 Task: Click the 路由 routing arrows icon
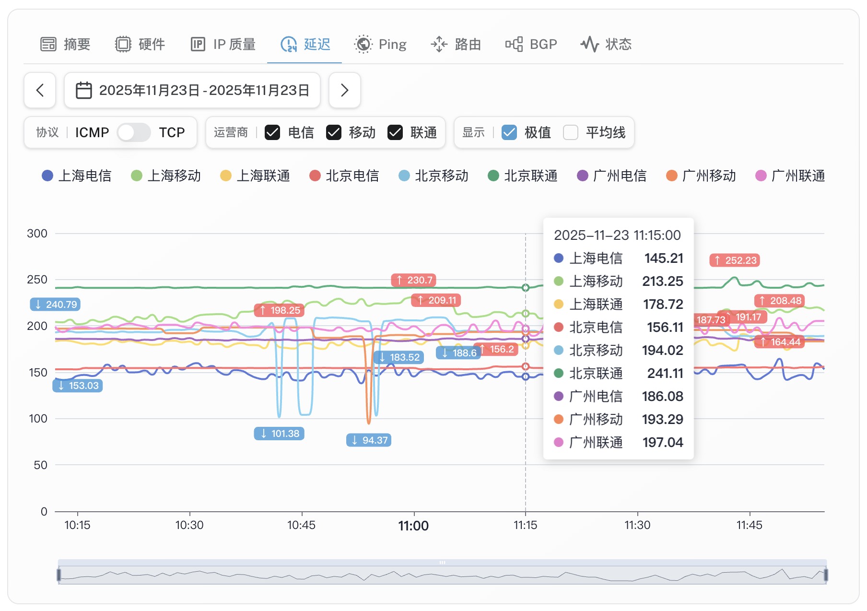pos(439,44)
